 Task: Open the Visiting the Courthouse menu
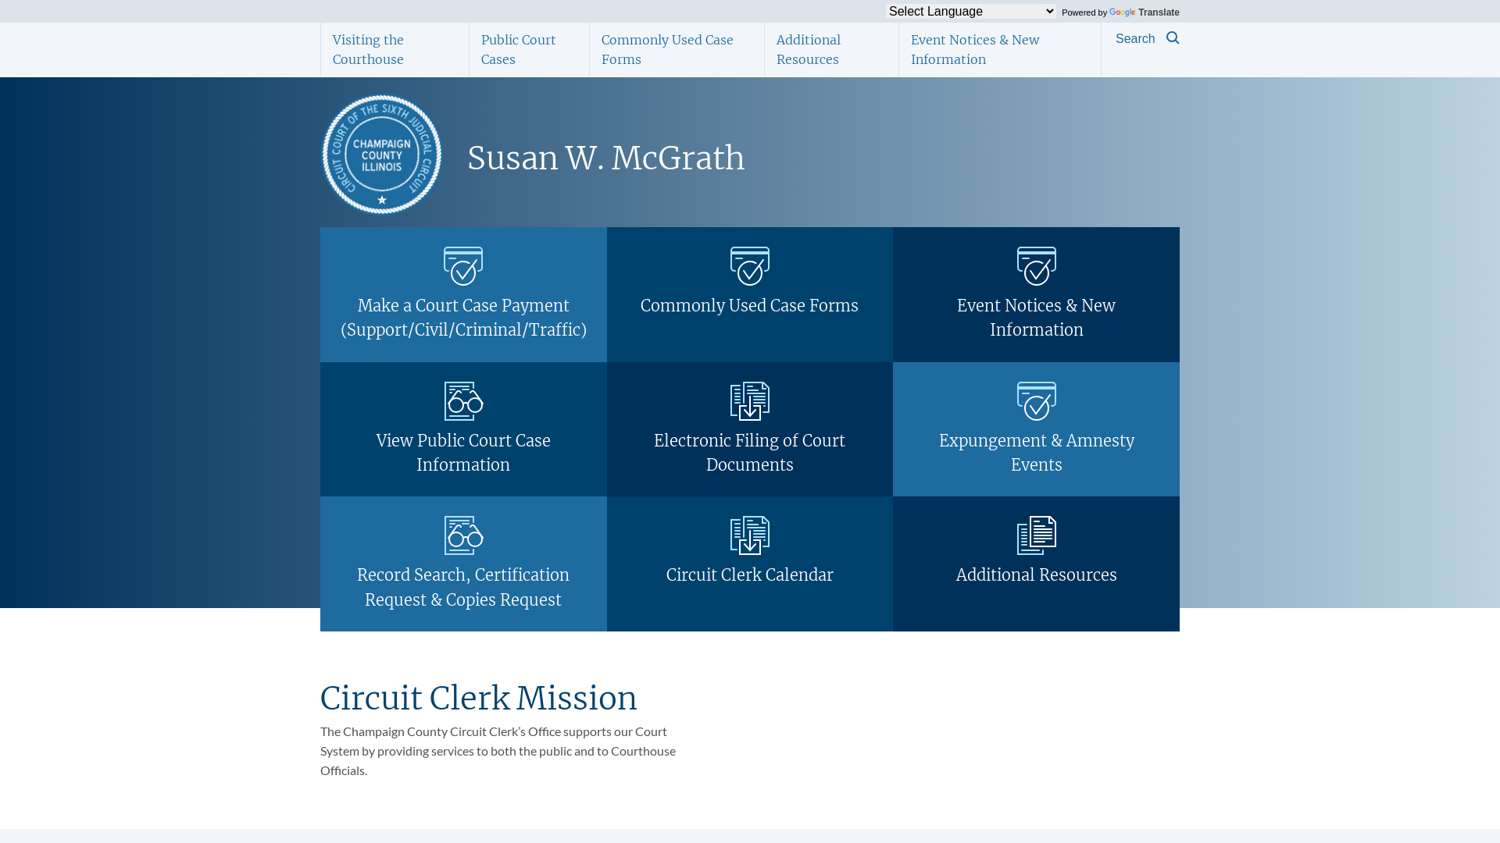click(x=395, y=50)
